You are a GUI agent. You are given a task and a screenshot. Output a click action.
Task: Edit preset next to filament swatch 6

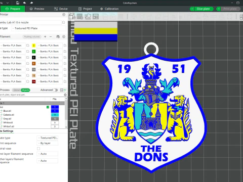pyautogui.click(x=65, y=58)
